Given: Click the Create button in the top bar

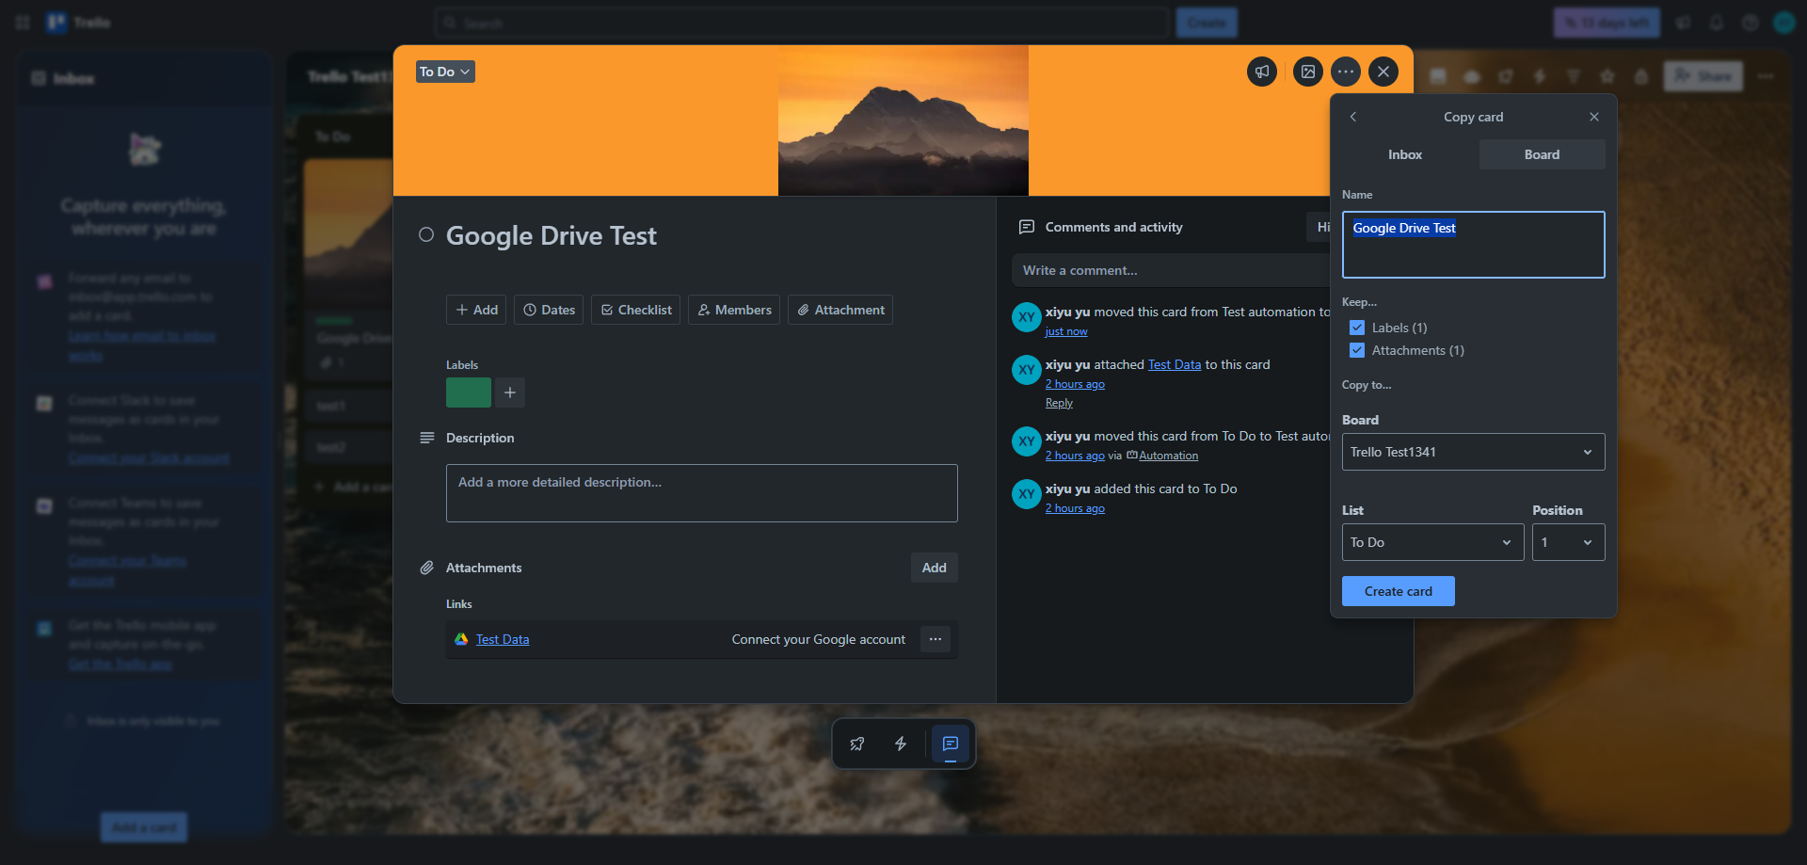Looking at the screenshot, I should (x=1207, y=23).
